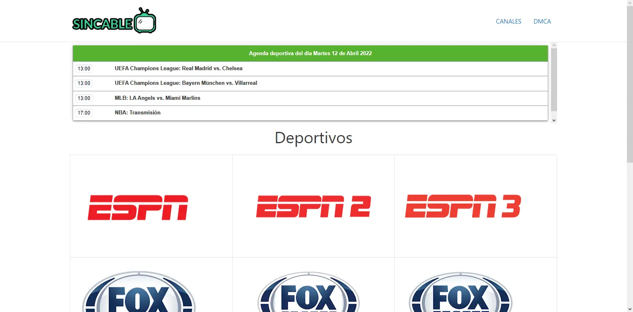
Task: Click the Sincable TV logo
Action: pos(114,21)
